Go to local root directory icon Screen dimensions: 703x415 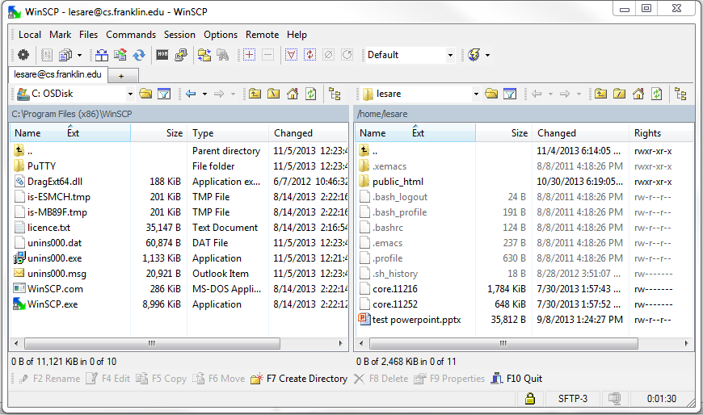tap(273, 94)
